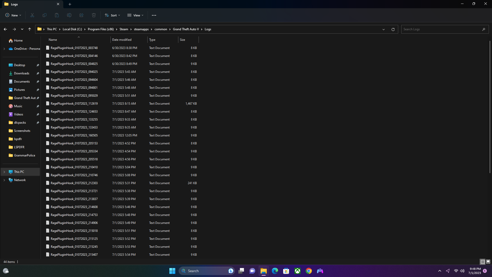Sort by Date modified column header
Screen dimensions: 492x277
tap(122, 40)
